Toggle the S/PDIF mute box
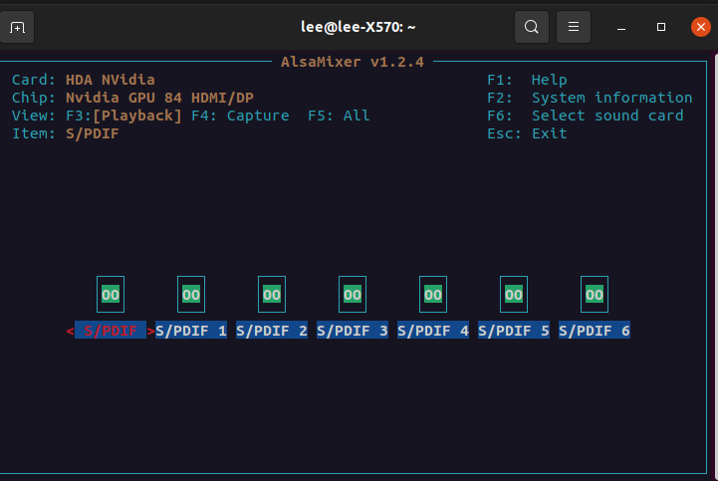 pyautogui.click(x=111, y=295)
